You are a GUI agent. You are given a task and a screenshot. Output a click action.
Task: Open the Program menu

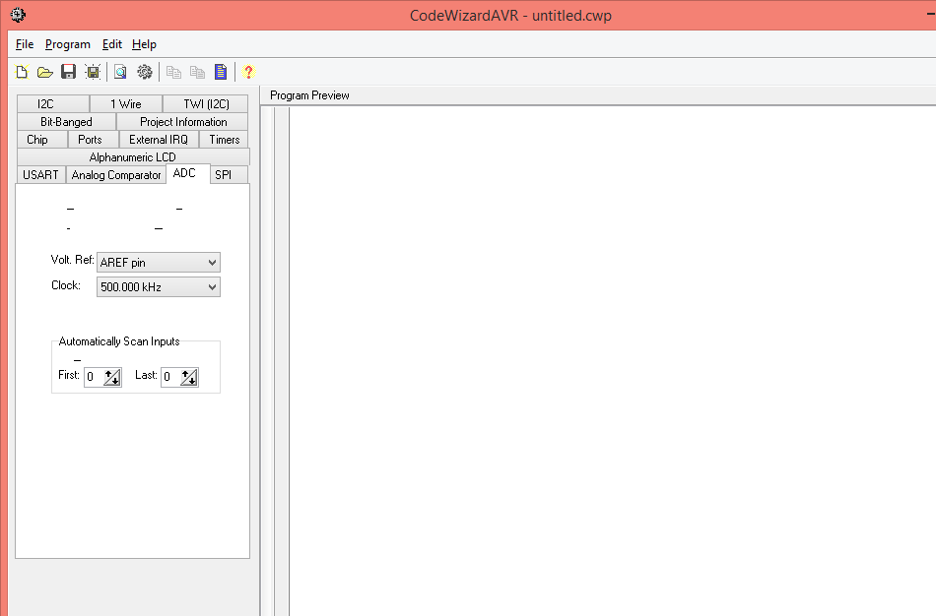[x=67, y=44]
